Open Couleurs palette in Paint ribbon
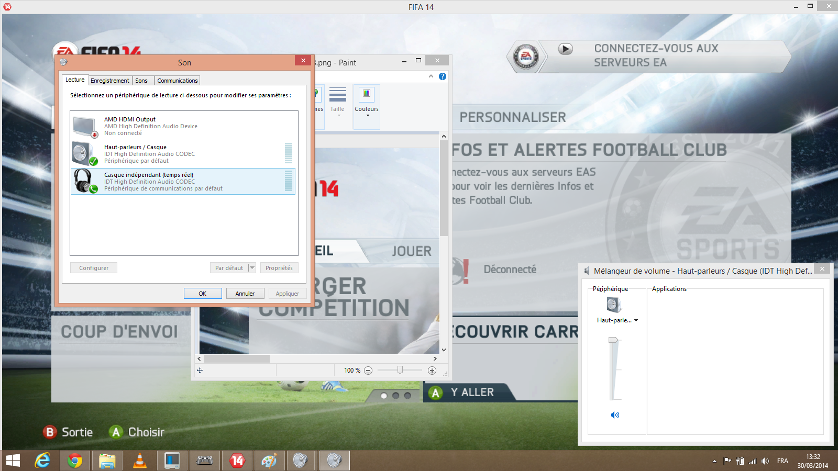 [x=367, y=99]
